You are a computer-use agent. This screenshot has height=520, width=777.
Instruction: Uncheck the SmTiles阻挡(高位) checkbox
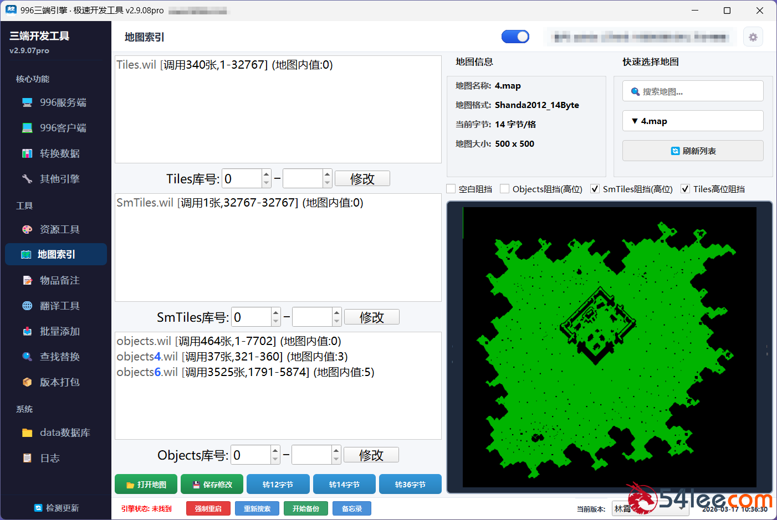coord(595,189)
